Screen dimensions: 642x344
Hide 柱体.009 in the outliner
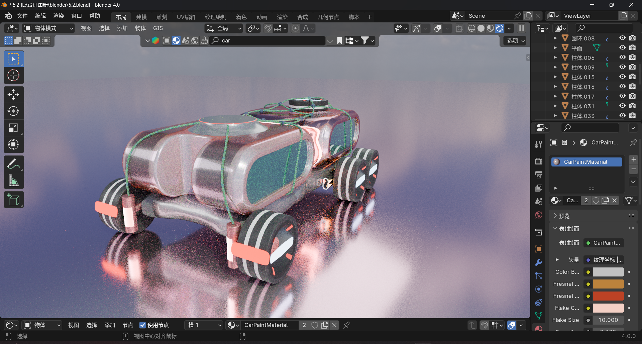(622, 67)
